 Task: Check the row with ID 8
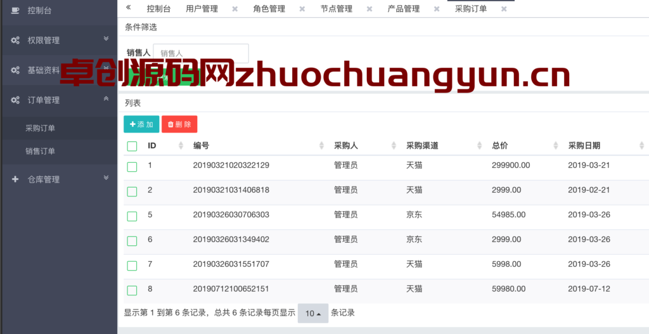[132, 290]
